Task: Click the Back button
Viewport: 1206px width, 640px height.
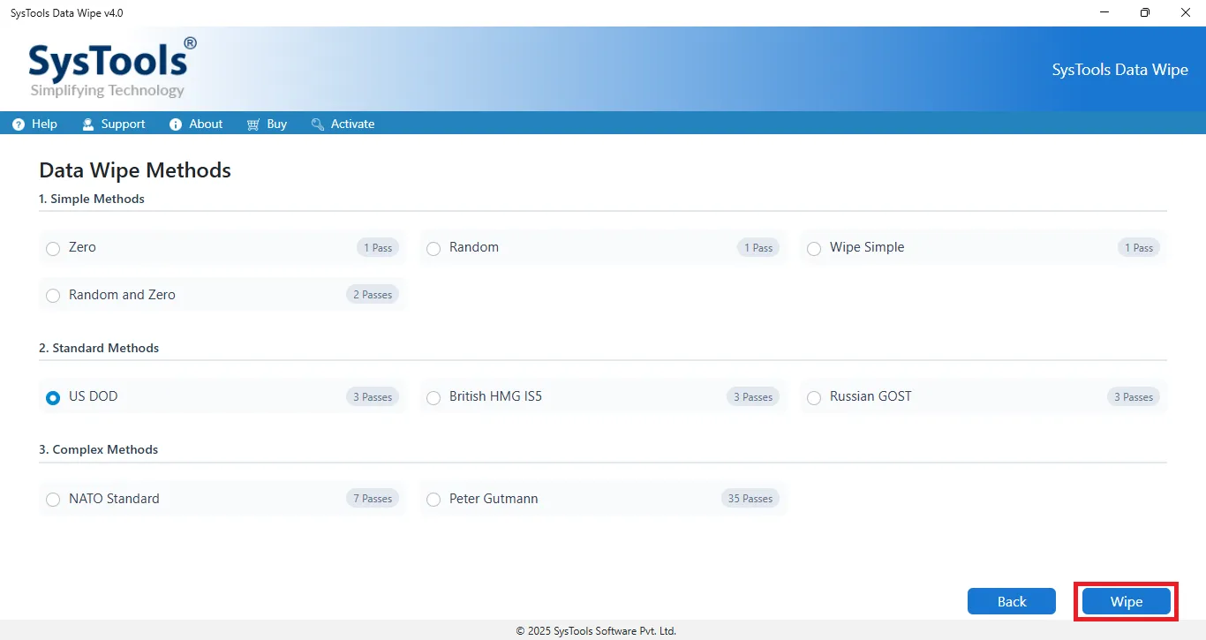Action: click(x=1012, y=601)
